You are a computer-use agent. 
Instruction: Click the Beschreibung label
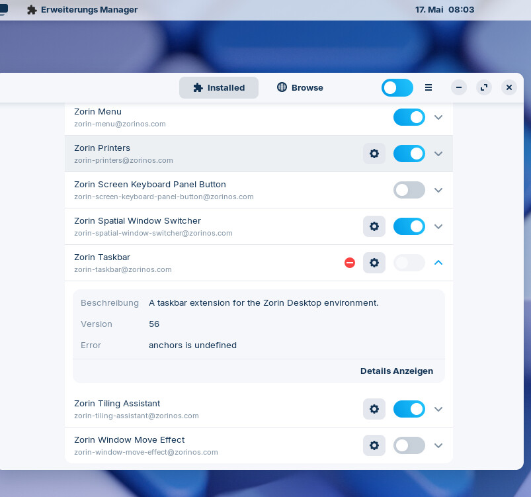point(110,302)
